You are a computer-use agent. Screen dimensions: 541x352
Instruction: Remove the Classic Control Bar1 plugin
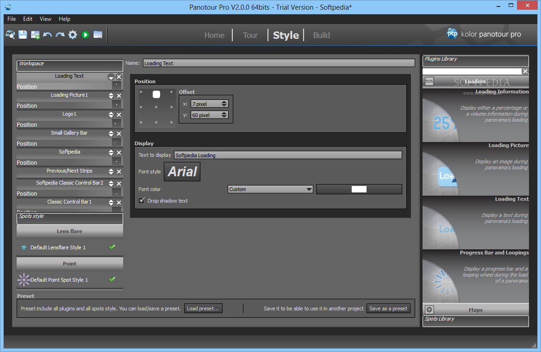point(118,203)
